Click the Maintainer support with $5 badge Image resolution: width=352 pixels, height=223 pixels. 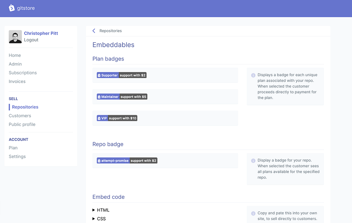coord(122,97)
